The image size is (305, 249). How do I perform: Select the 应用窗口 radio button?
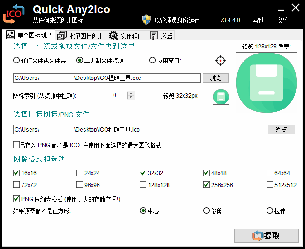pos(152,61)
